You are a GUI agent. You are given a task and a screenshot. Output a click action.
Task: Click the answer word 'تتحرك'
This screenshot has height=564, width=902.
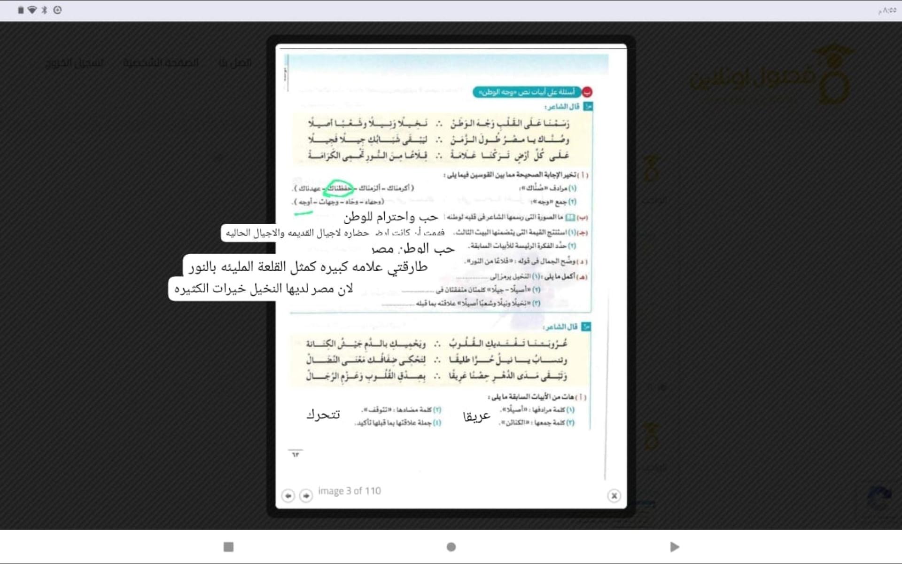(323, 415)
